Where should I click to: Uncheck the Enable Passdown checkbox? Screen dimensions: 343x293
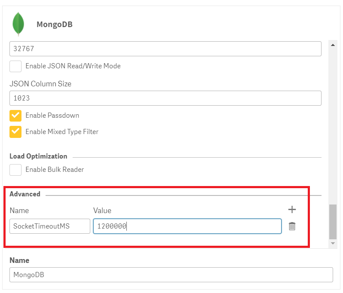[x=15, y=116]
